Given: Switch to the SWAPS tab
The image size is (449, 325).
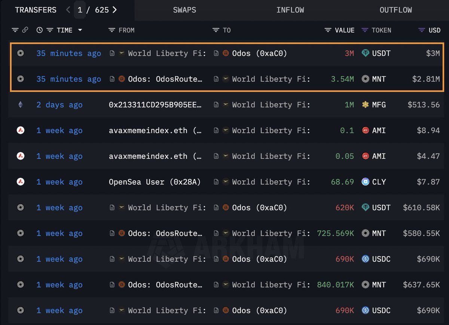Looking at the screenshot, I should (x=184, y=10).
